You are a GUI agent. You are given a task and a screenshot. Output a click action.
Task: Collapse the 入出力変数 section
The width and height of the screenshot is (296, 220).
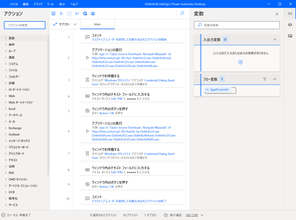275,40
